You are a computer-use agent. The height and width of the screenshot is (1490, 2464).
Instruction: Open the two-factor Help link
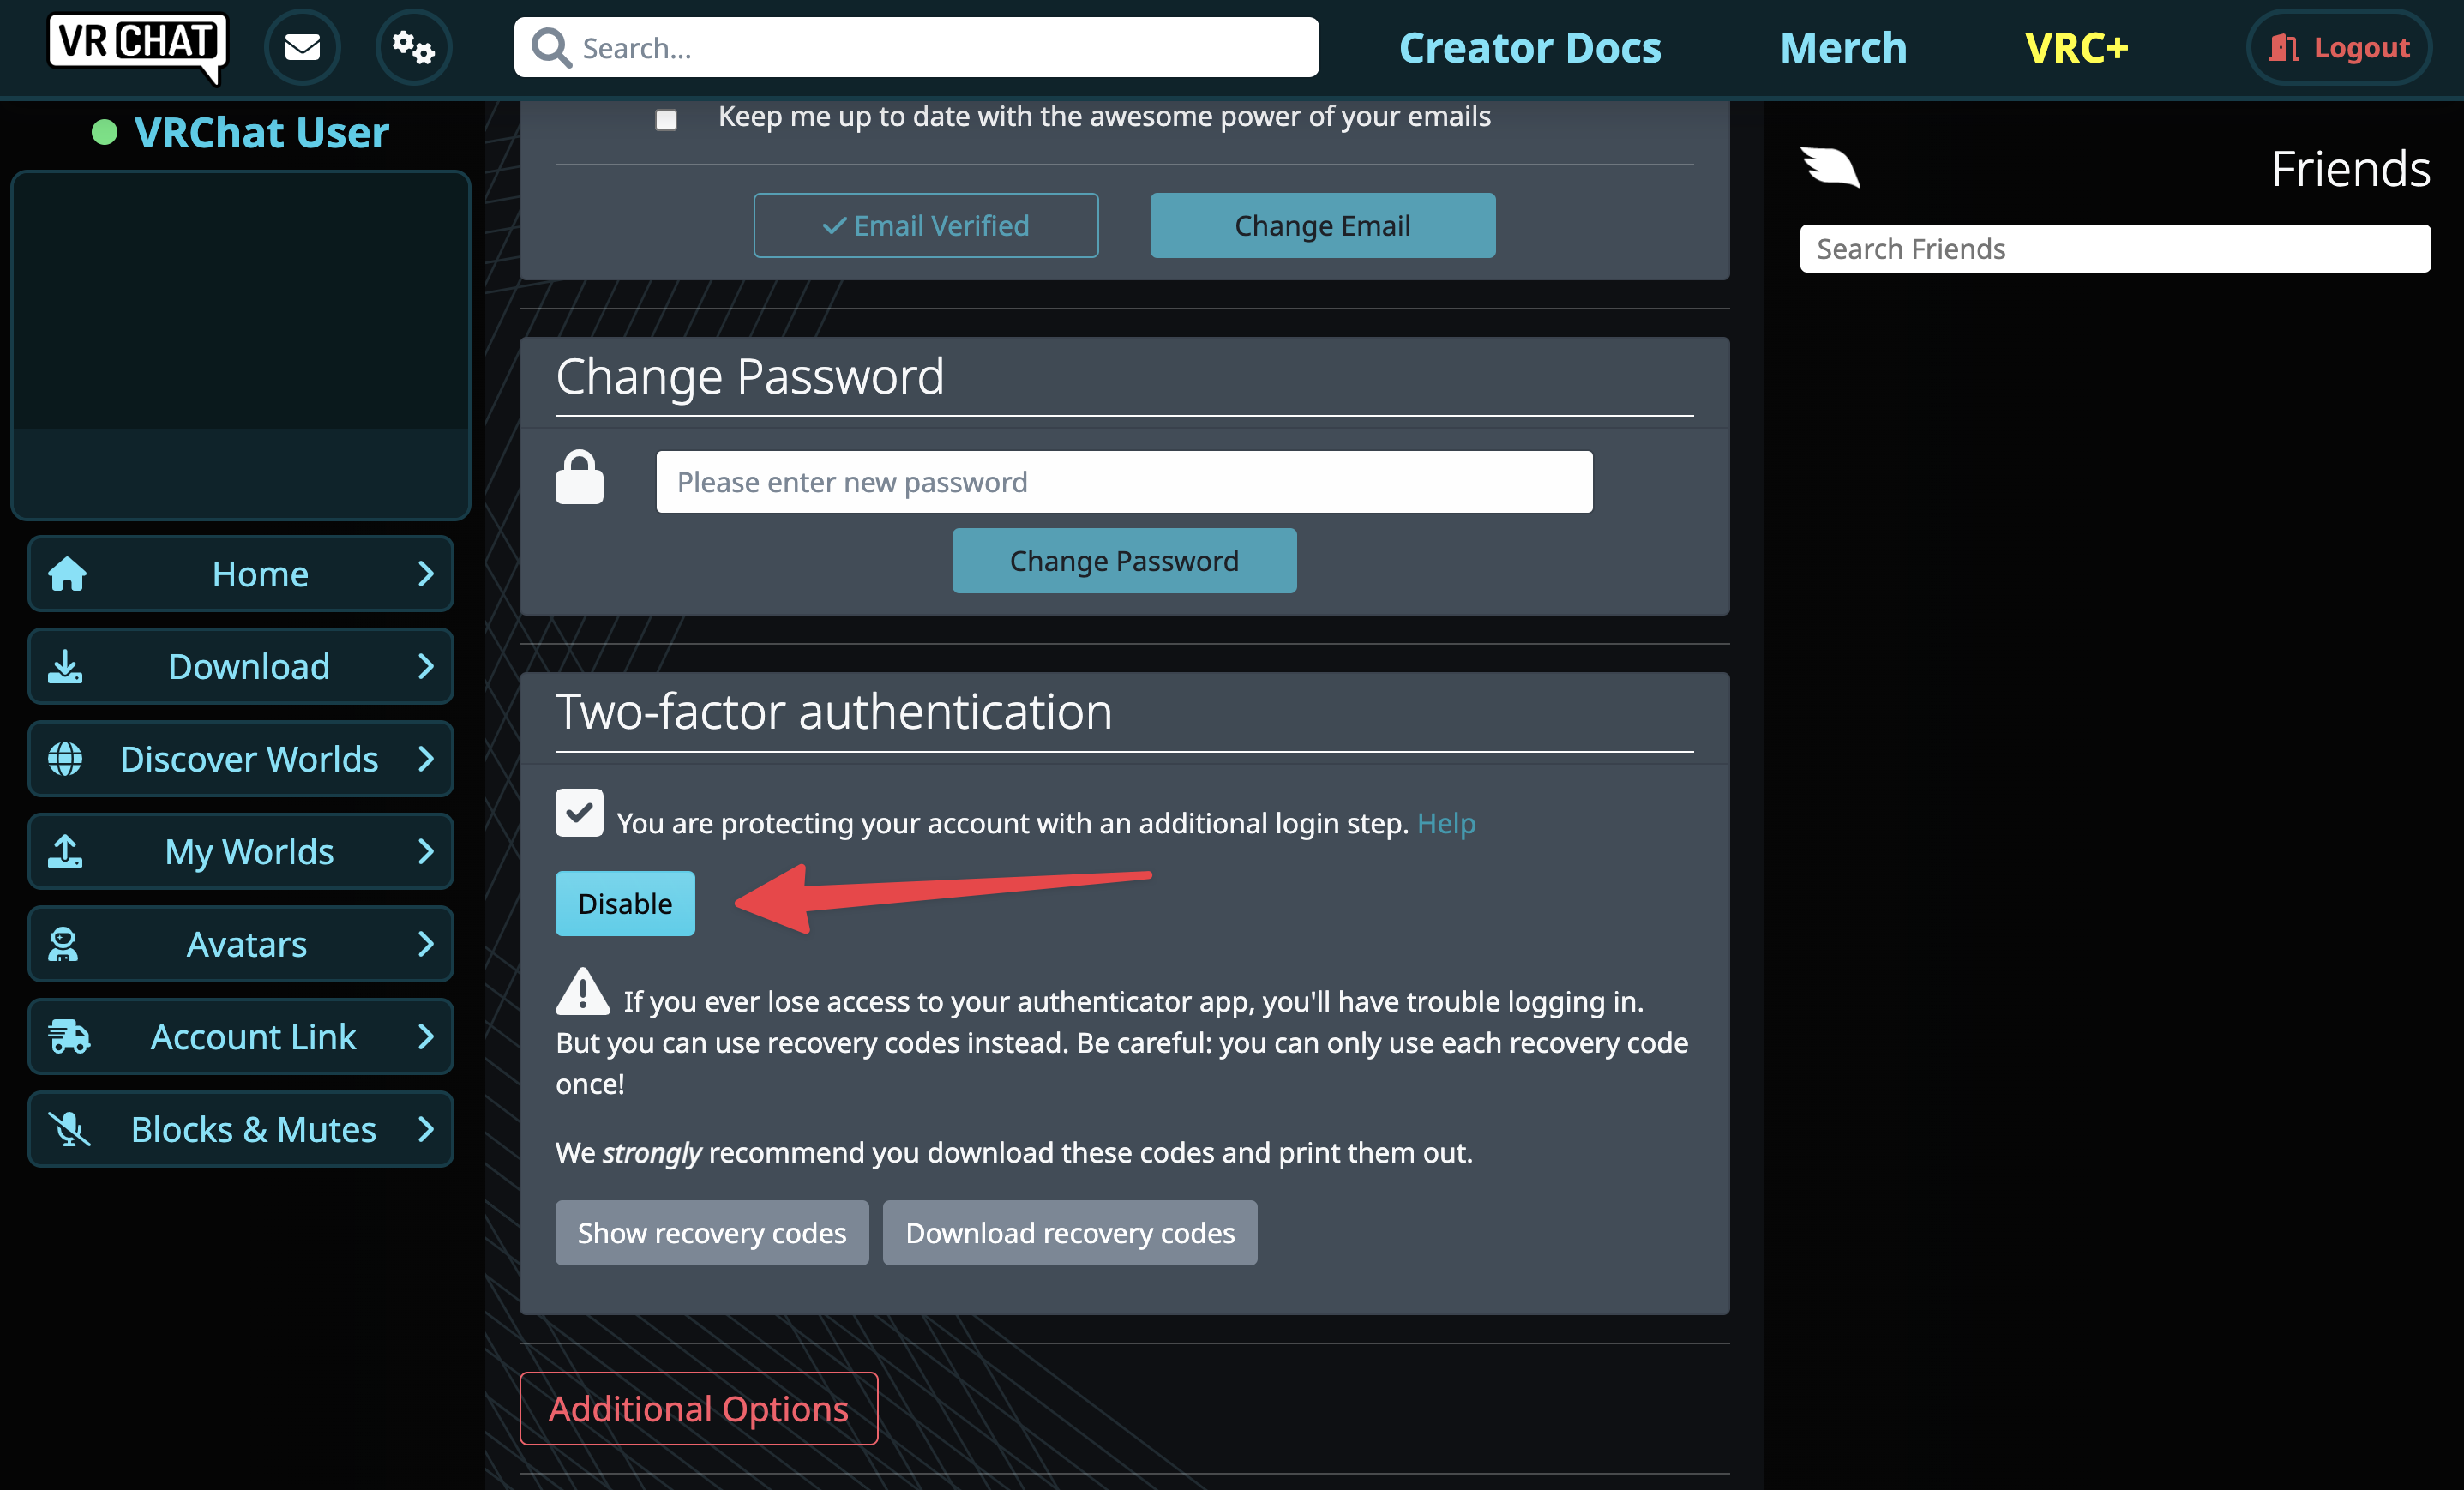pos(1446,823)
